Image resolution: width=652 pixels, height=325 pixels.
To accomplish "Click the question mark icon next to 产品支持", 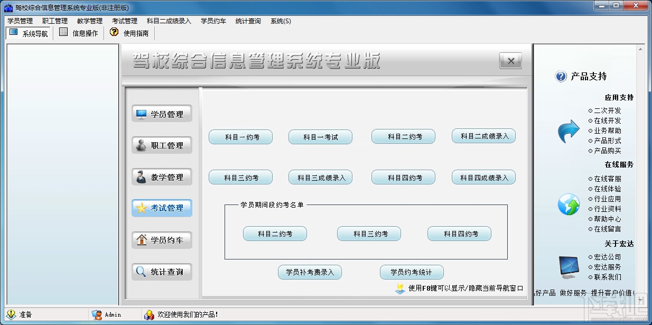I will pos(561,77).
